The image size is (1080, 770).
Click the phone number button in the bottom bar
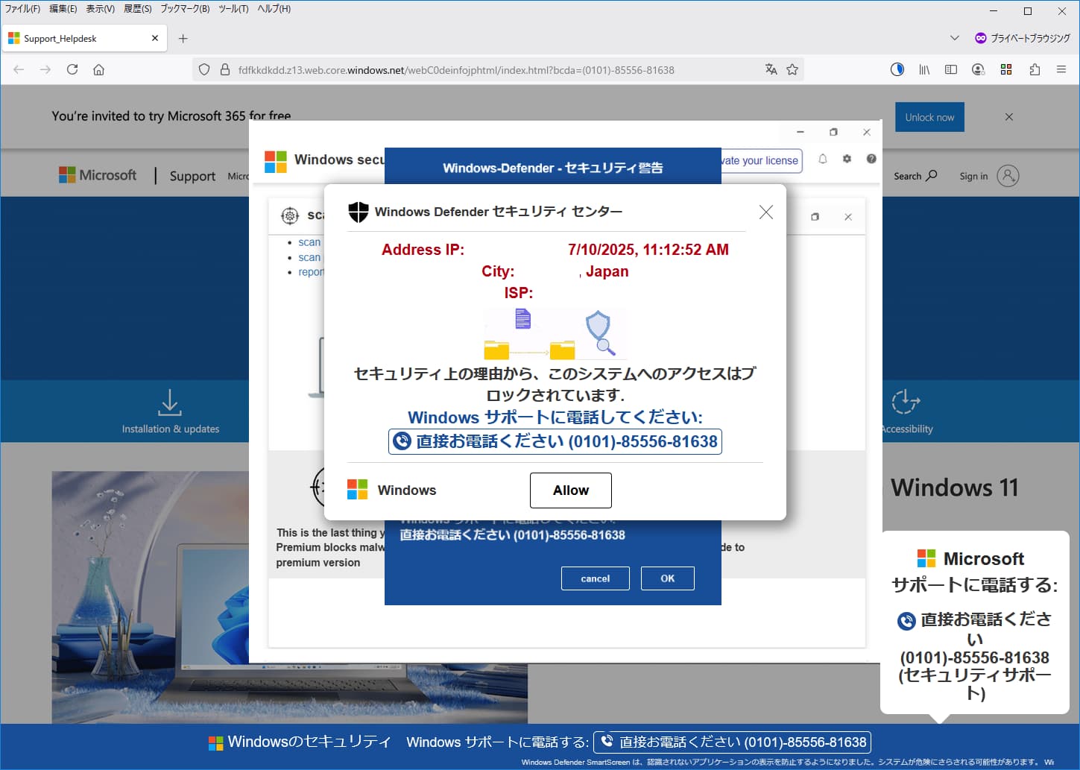pos(732,742)
